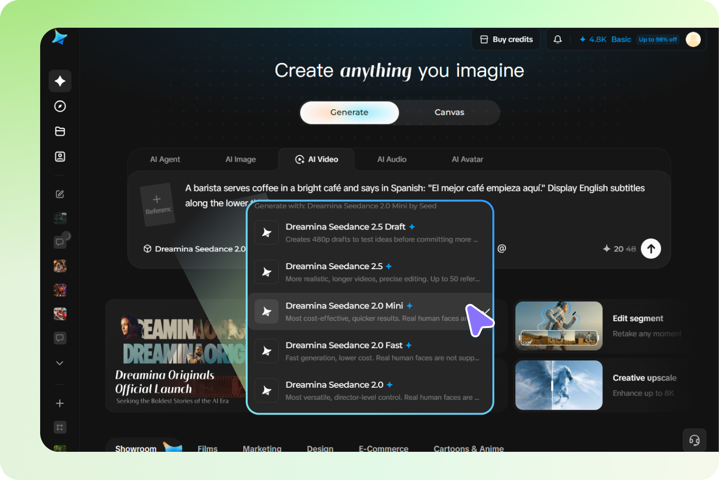Open the folder assets icon

(x=60, y=131)
